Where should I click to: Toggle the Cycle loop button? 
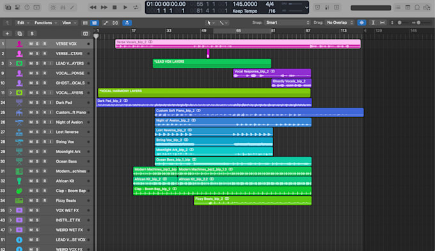136,8
